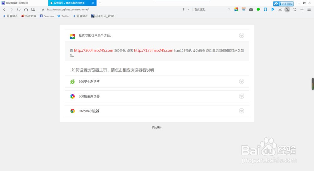The image size is (314, 171).
Task: Expand the 360安全浏览器 row arrow
Action: [241, 81]
